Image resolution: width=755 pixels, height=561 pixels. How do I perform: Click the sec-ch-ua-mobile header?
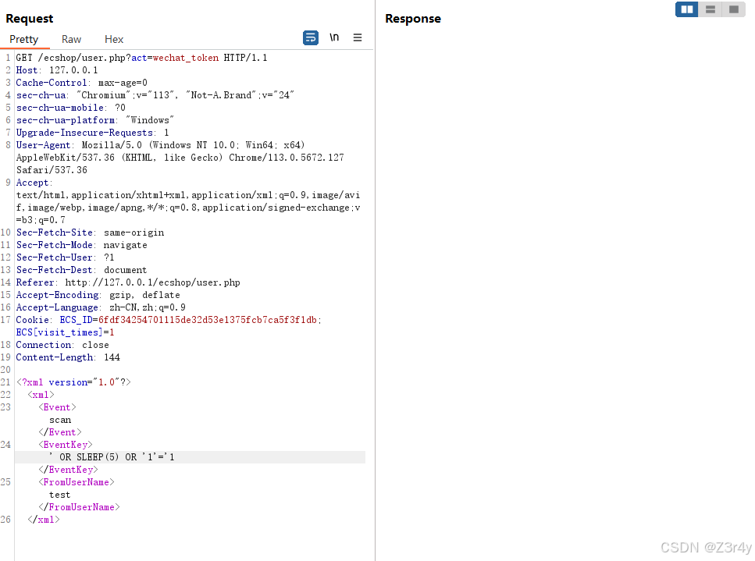(x=70, y=108)
